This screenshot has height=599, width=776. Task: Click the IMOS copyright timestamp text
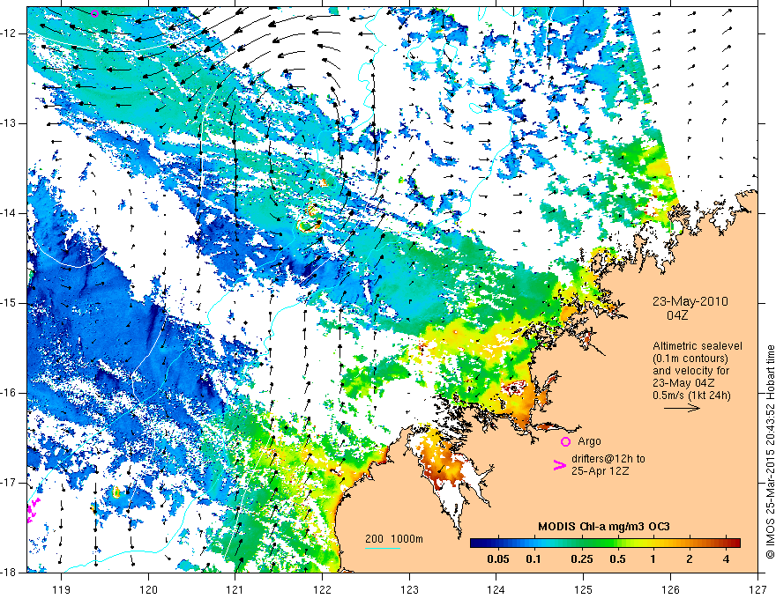pyautogui.click(x=770, y=452)
